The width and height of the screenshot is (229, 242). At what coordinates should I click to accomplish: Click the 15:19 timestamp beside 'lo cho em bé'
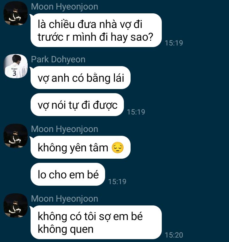click(x=117, y=182)
